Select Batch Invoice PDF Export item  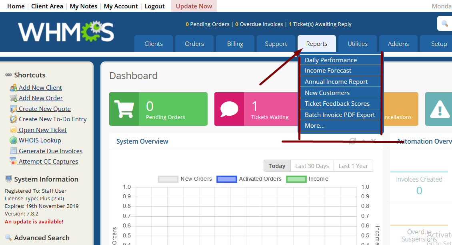point(340,115)
